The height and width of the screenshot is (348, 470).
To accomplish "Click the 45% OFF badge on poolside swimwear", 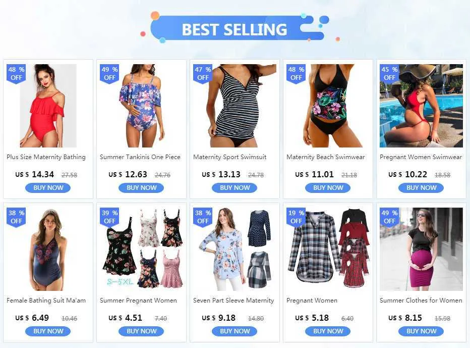I will [x=389, y=74].
